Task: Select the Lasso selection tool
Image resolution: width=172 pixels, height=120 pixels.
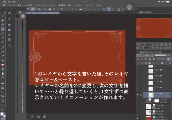Action: pyautogui.click(x=2, y=33)
